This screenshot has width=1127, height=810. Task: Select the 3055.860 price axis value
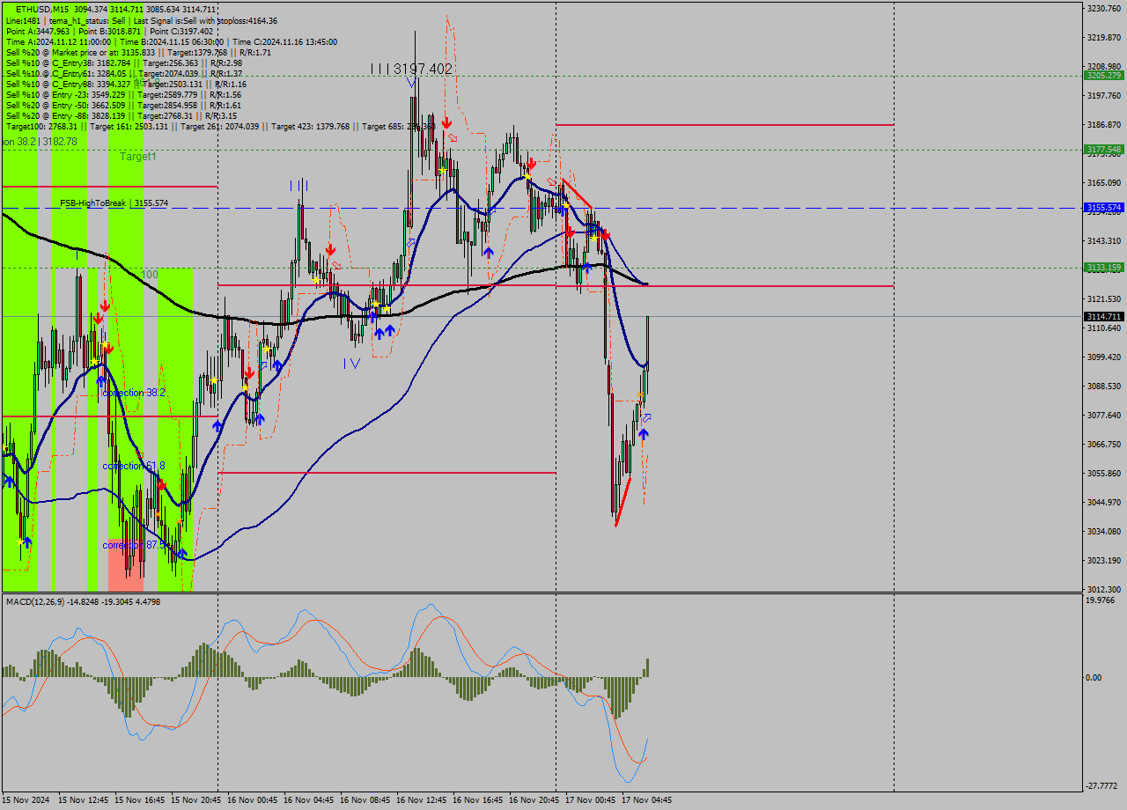1104,473
